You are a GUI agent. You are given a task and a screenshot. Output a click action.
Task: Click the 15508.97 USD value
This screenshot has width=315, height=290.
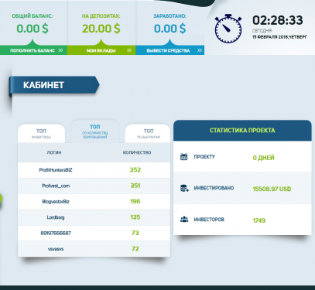(272, 189)
